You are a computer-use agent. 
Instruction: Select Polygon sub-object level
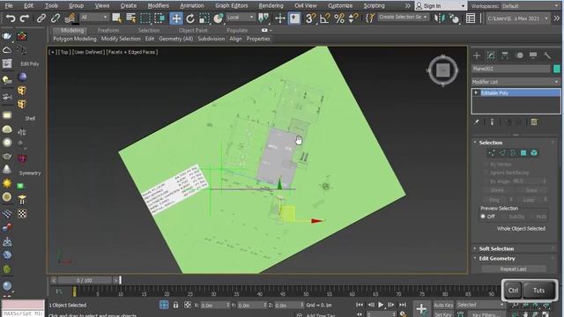pyautogui.click(x=523, y=153)
